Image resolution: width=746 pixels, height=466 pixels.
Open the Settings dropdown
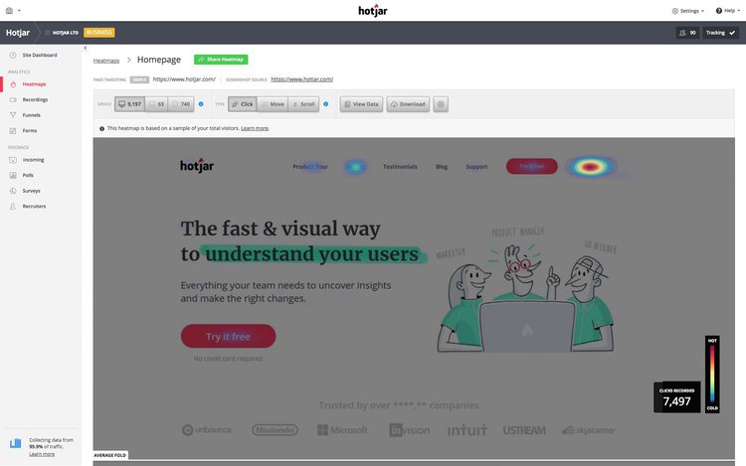pos(688,11)
